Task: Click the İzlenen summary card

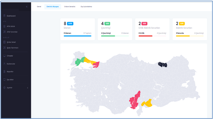Action: point(77,29)
